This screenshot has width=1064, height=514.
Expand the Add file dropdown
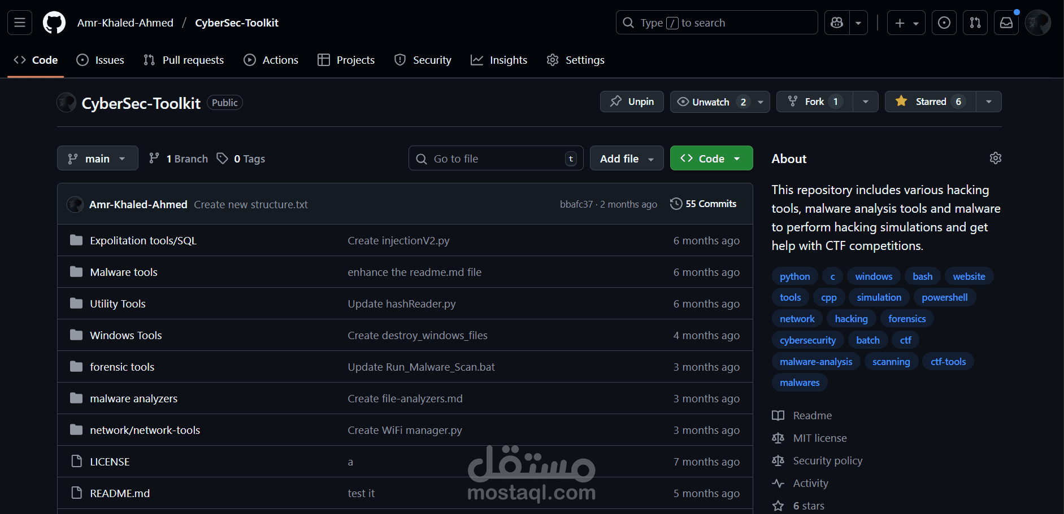[627, 158]
